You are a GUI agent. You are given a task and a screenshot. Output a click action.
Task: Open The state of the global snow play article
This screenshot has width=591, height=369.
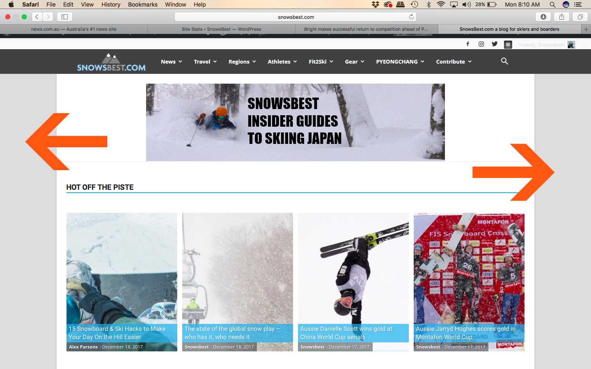pos(232,333)
